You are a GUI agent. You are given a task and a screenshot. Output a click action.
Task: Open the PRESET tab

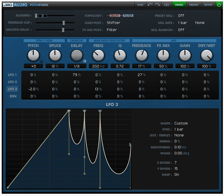(x=194, y=5)
